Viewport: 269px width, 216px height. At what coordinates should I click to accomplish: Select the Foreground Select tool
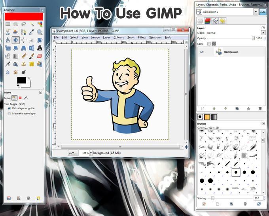tap(15, 32)
